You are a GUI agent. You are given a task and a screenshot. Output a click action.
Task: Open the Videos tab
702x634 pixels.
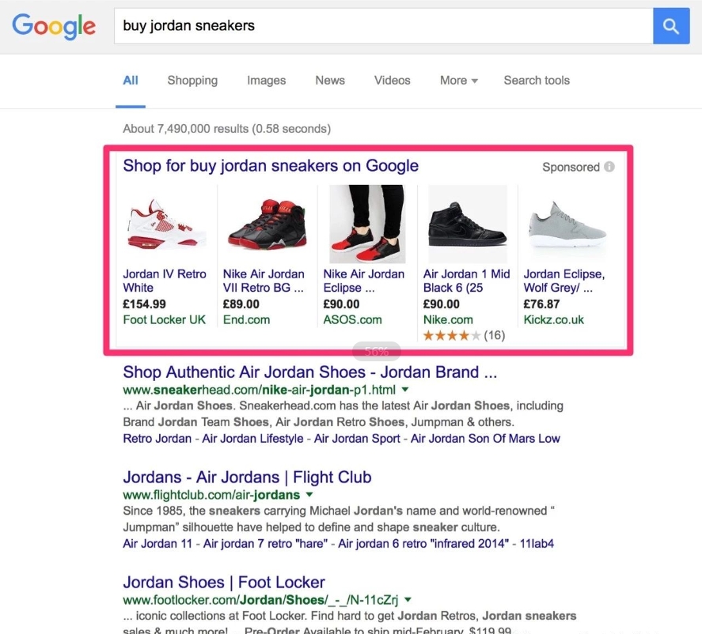393,81
